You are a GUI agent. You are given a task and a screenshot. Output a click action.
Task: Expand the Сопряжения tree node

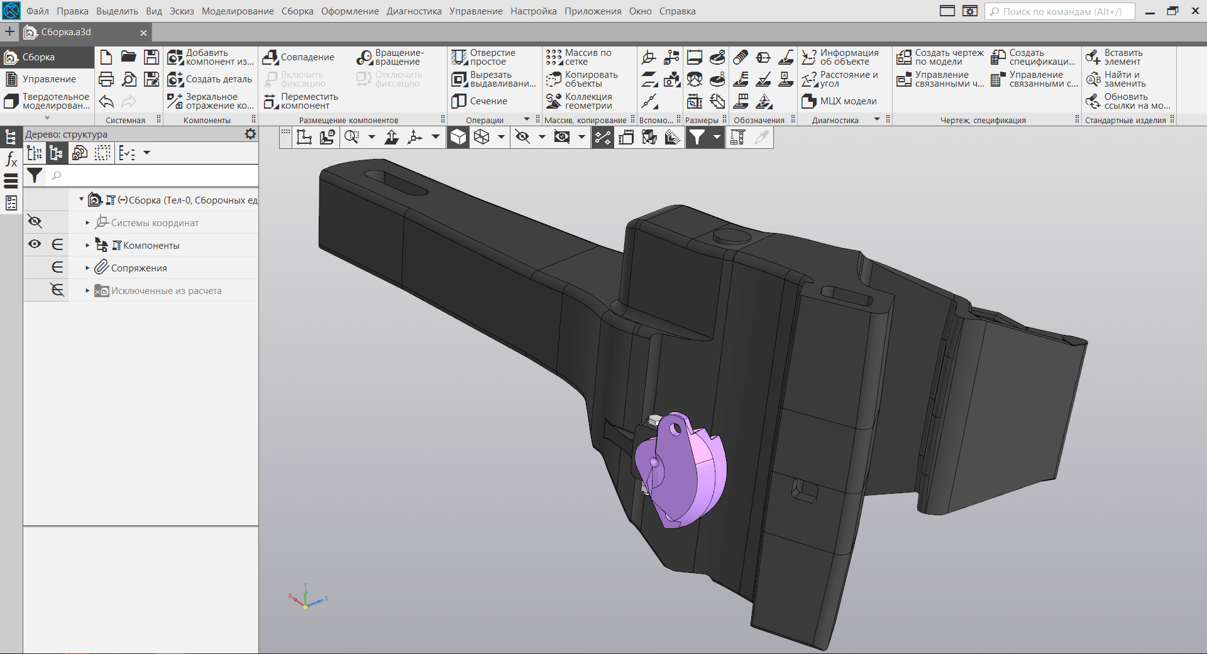pos(87,268)
